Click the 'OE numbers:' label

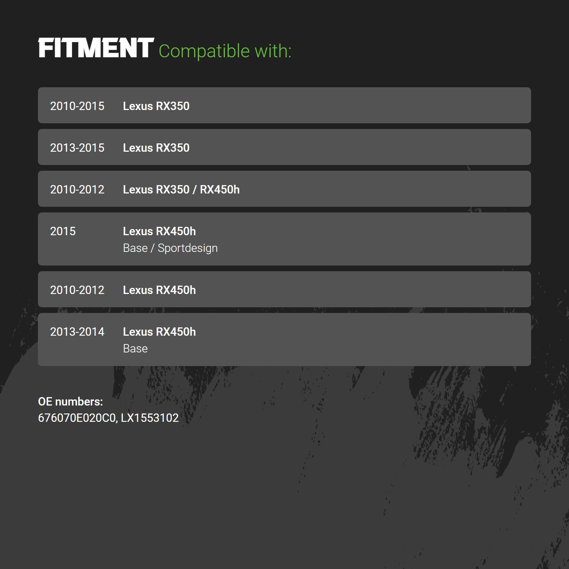point(71,402)
